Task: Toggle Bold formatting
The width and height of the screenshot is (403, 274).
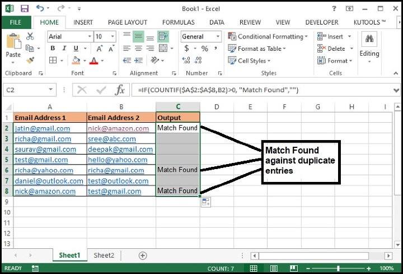Action: pos(53,49)
